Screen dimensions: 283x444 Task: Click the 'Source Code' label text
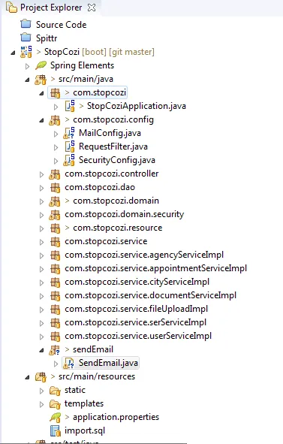tap(61, 25)
